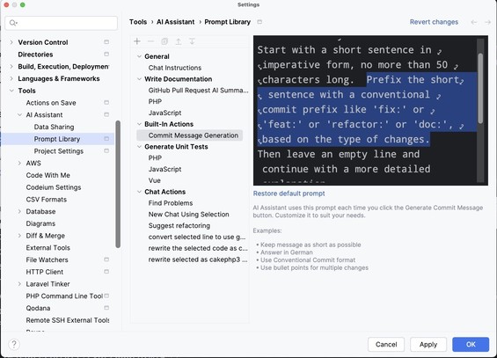
Task: Click the move down arrow icon
Action: [x=192, y=41]
